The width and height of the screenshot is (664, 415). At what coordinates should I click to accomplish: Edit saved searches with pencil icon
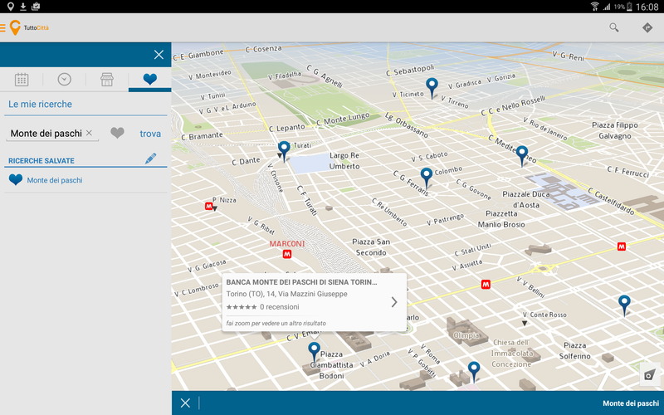click(x=150, y=159)
